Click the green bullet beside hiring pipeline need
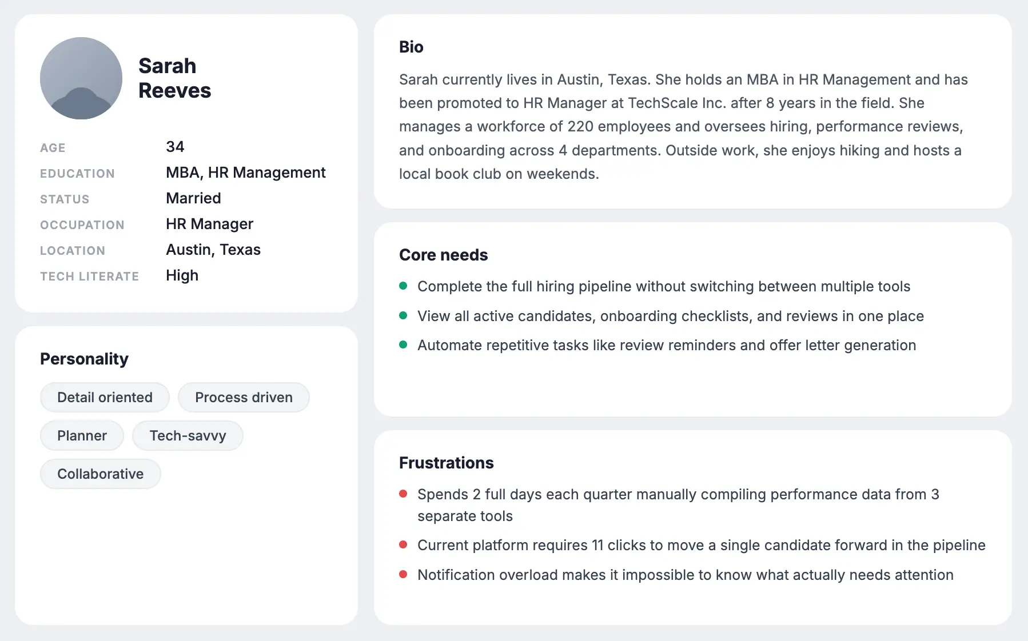This screenshot has width=1028, height=641. (403, 286)
